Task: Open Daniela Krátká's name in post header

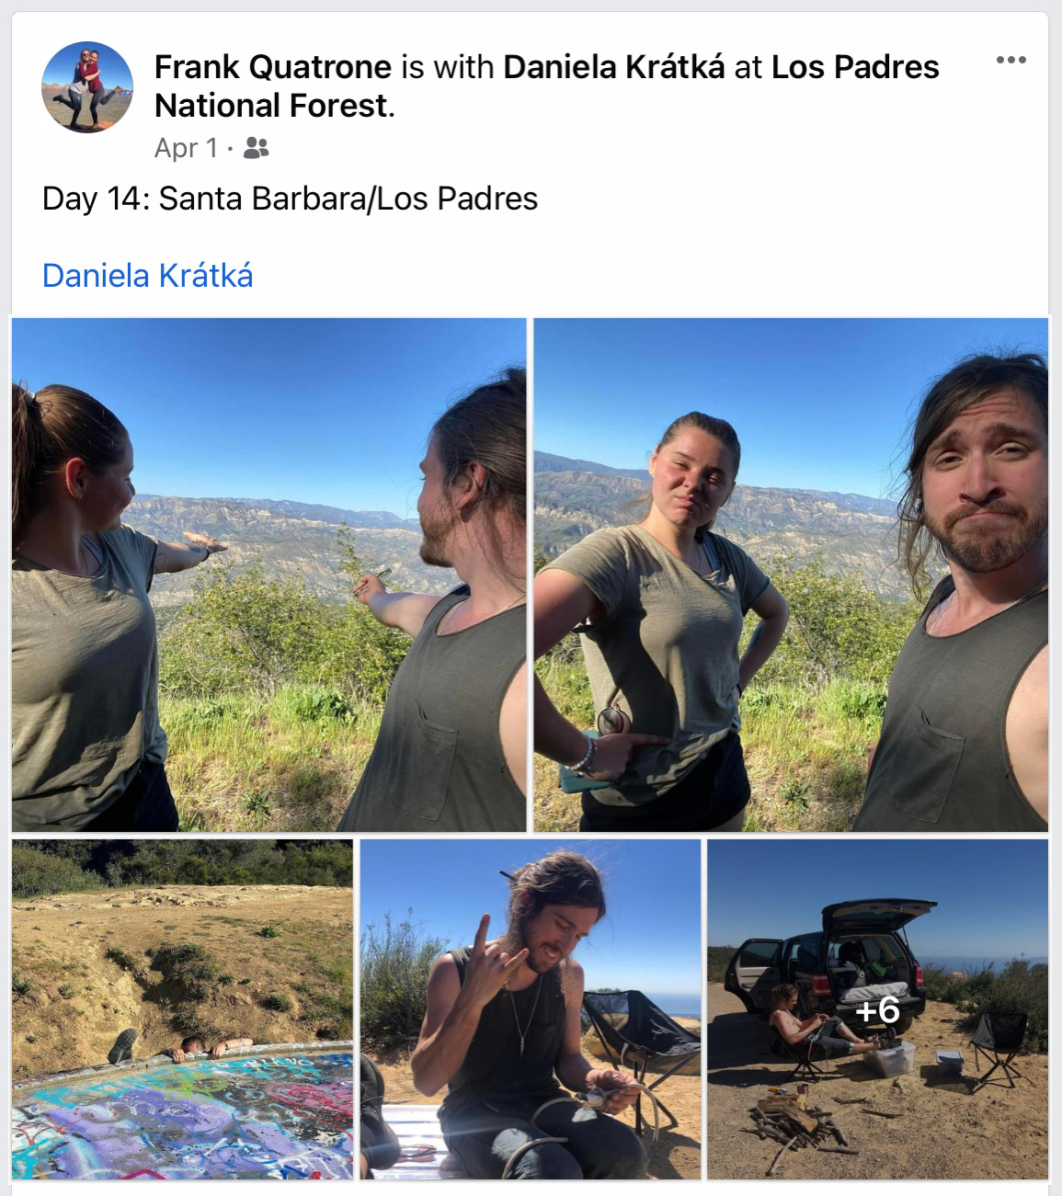Action: pyautogui.click(x=614, y=67)
